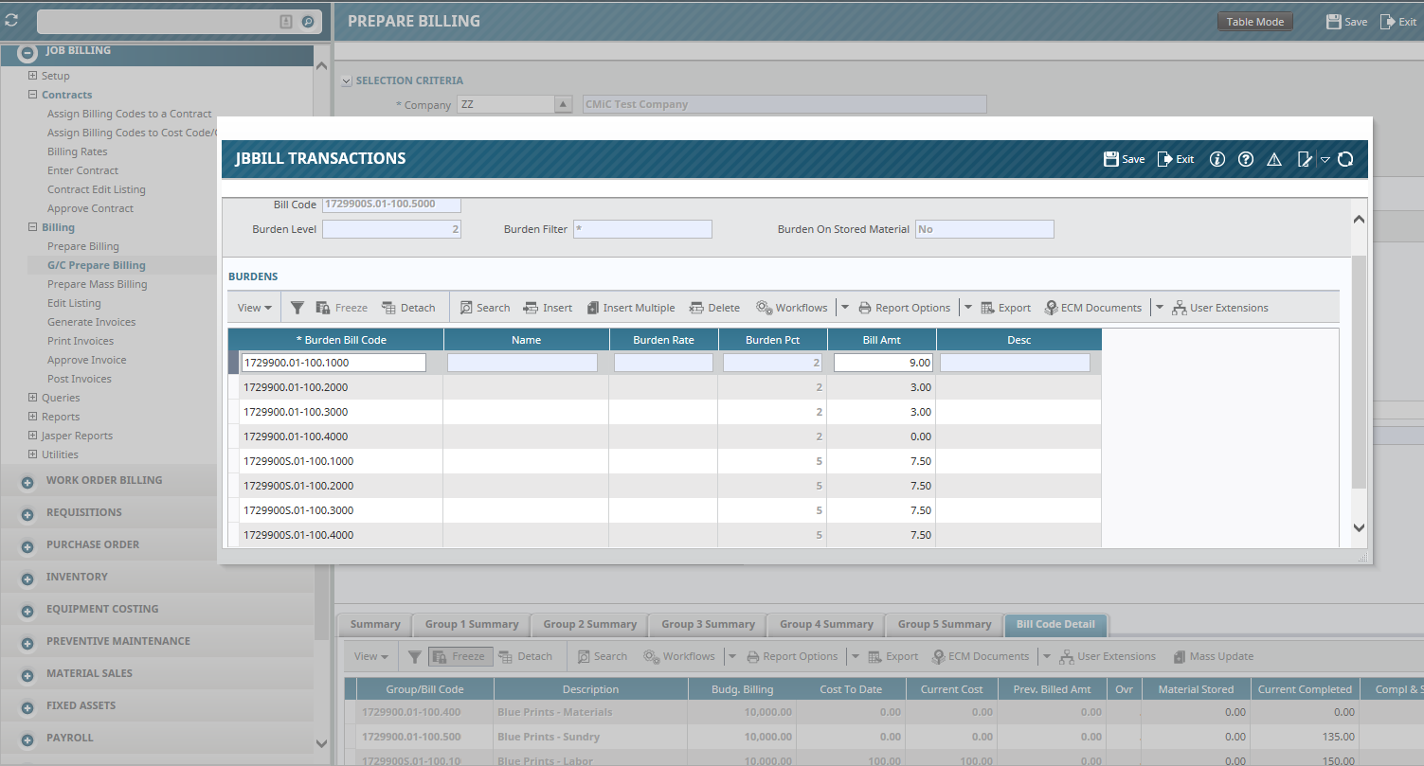Open the filter icon in Burdens toolbar
Screen dimensions: 1424x766
point(297,307)
